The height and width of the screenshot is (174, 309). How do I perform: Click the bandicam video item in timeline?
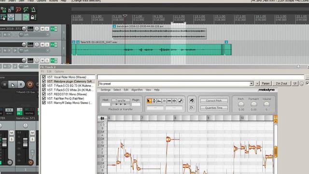(x=159, y=33)
